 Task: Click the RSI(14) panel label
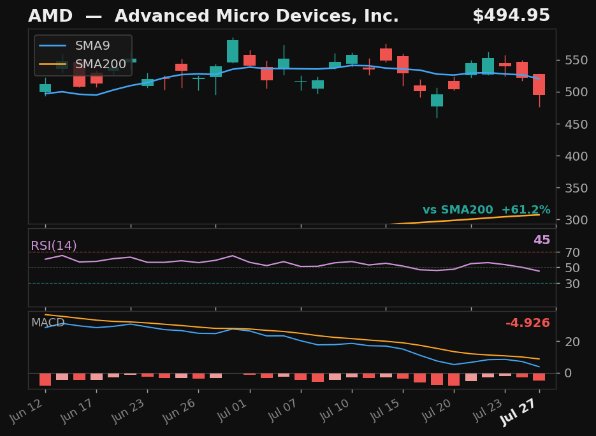(54, 245)
